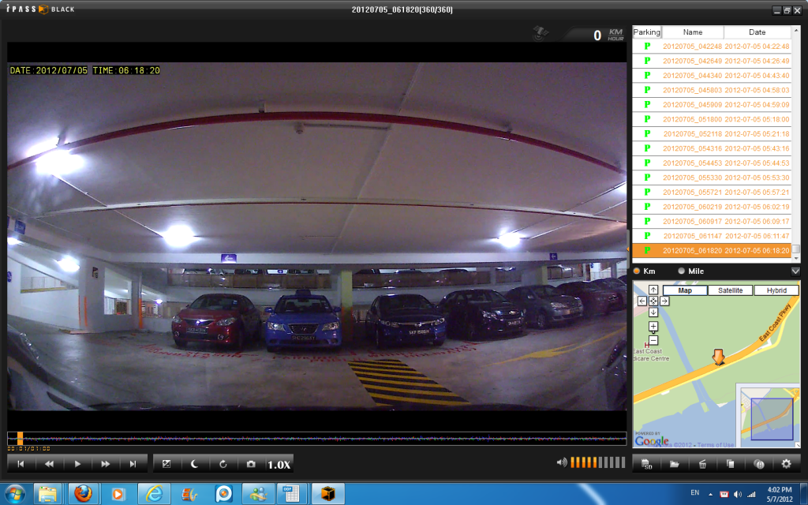Select the Mile speed unit
808x505 pixels.
pyautogui.click(x=682, y=271)
